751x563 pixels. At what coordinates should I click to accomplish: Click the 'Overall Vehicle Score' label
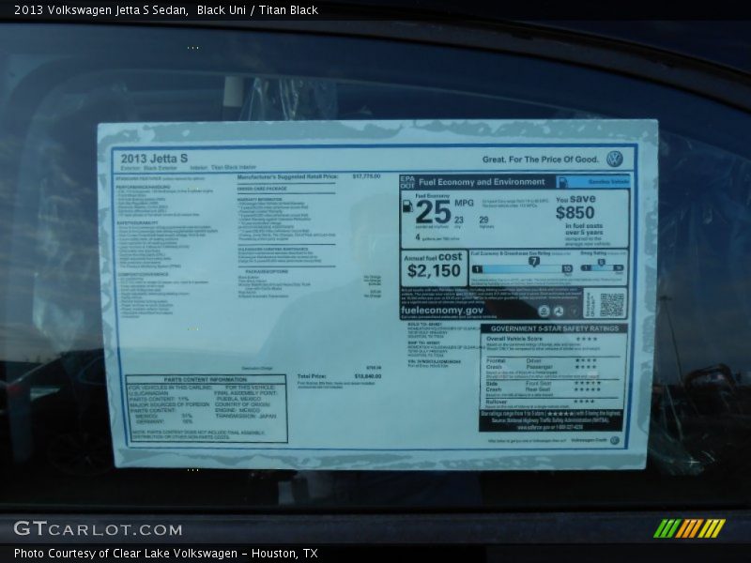click(x=513, y=339)
